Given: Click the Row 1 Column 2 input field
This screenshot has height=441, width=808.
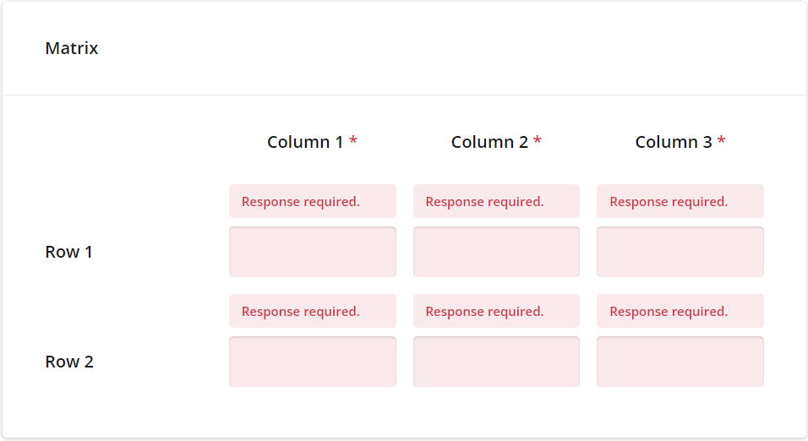Looking at the screenshot, I should pos(496,252).
